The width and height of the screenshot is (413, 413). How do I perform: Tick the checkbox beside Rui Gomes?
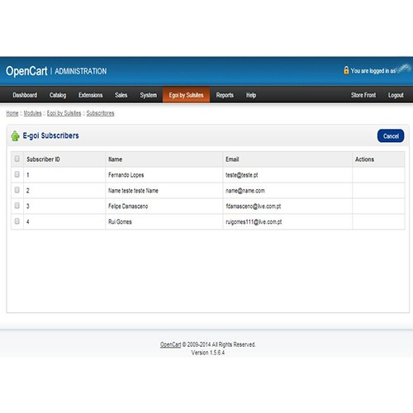coord(17,221)
